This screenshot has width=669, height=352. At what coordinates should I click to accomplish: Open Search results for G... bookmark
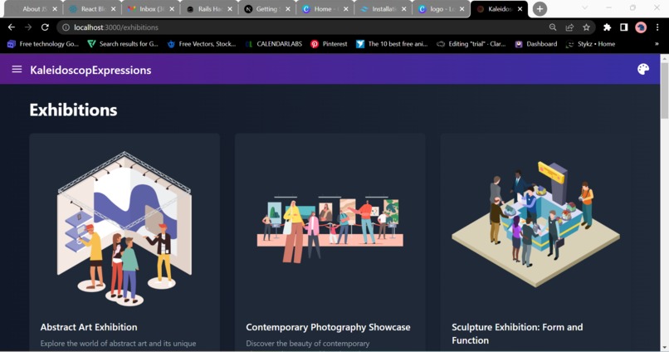pos(123,44)
